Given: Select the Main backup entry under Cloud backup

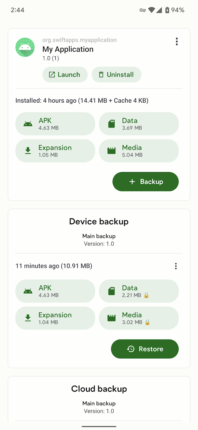Looking at the screenshot, I should [99, 403].
